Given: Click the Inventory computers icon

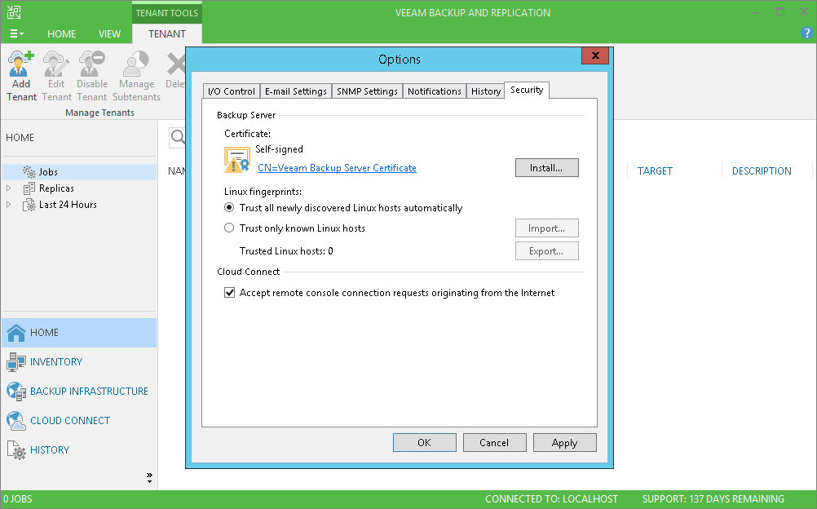Looking at the screenshot, I should tap(16, 362).
